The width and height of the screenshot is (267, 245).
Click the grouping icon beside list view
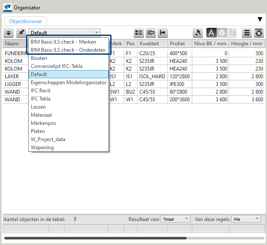coord(151,32)
